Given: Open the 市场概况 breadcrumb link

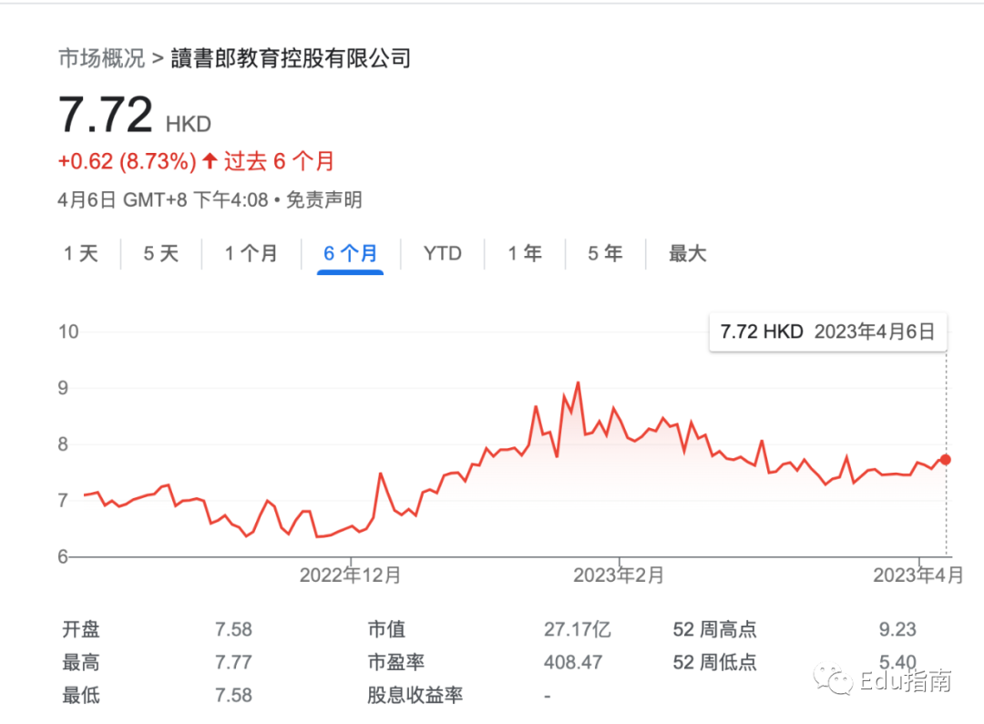Looking at the screenshot, I should (102, 58).
